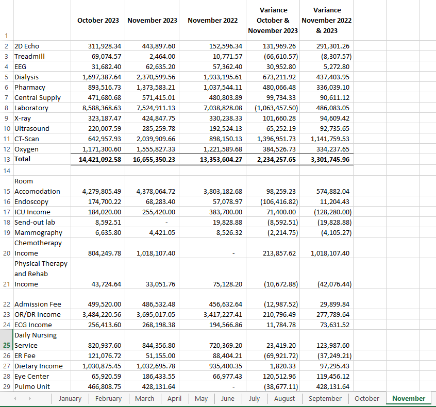The height and width of the screenshot is (407, 436).
Task: Select the Pulmo Unit label cell
Action: tap(42, 386)
